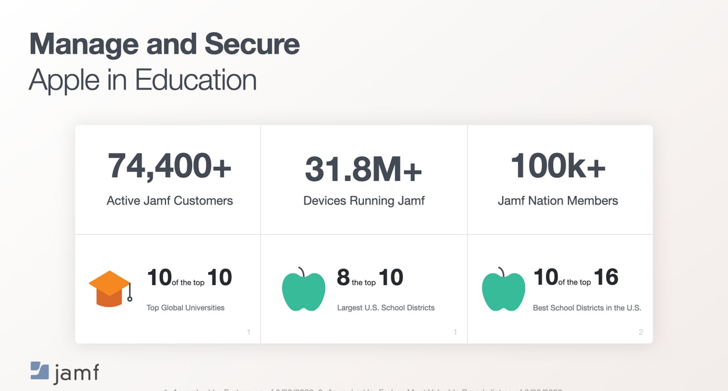Viewport: 728px width, 391px height.
Task: Click the Manage and Secure heading
Action: tap(164, 44)
